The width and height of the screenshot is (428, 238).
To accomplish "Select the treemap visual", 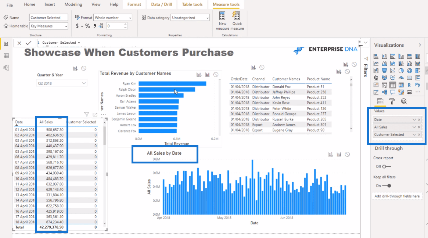I will (x=418, y=71).
